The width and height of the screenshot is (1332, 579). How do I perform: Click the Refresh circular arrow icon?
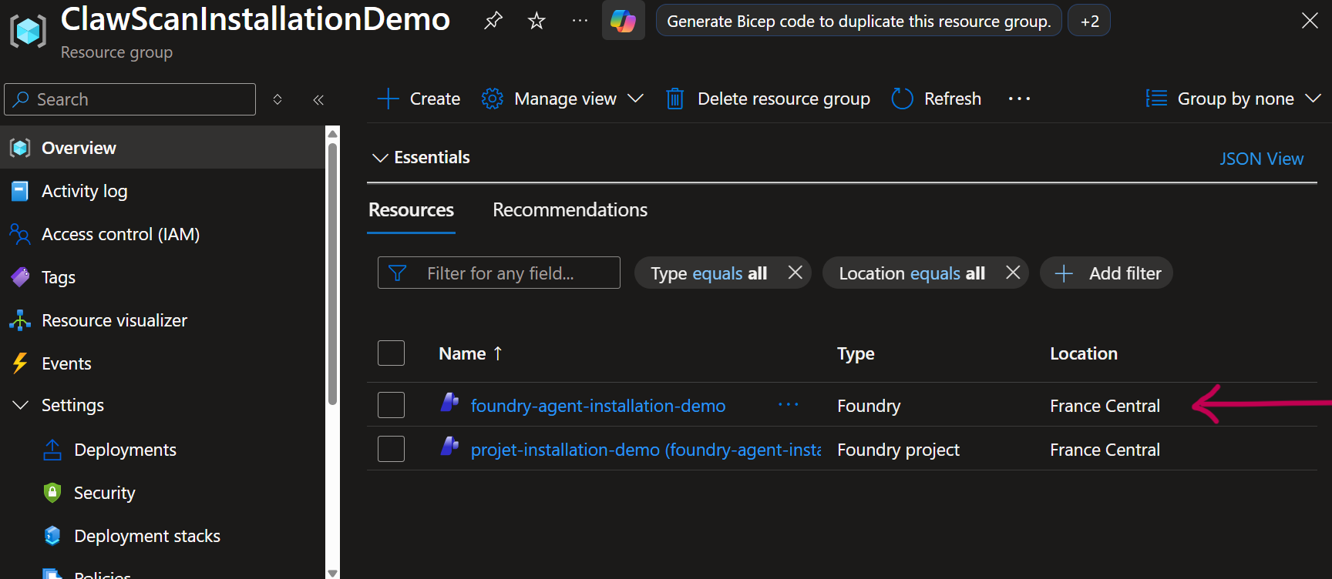pyautogui.click(x=902, y=99)
